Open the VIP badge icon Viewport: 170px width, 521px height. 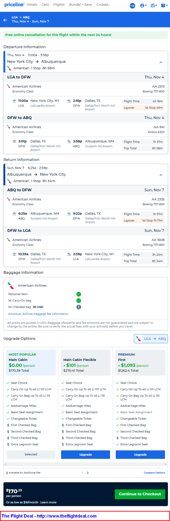click(132, 6)
